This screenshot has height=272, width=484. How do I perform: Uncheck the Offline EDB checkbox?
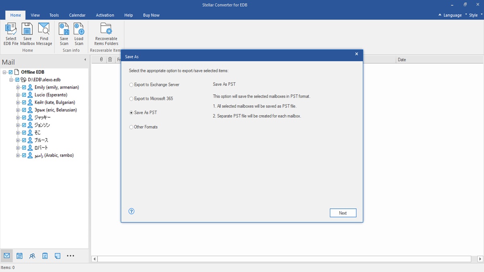(x=11, y=72)
